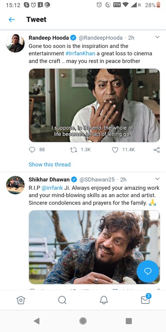This screenshot has height=332, width=166.
Task: Tap the back arrow next to Tweet
Action: point(12,20)
